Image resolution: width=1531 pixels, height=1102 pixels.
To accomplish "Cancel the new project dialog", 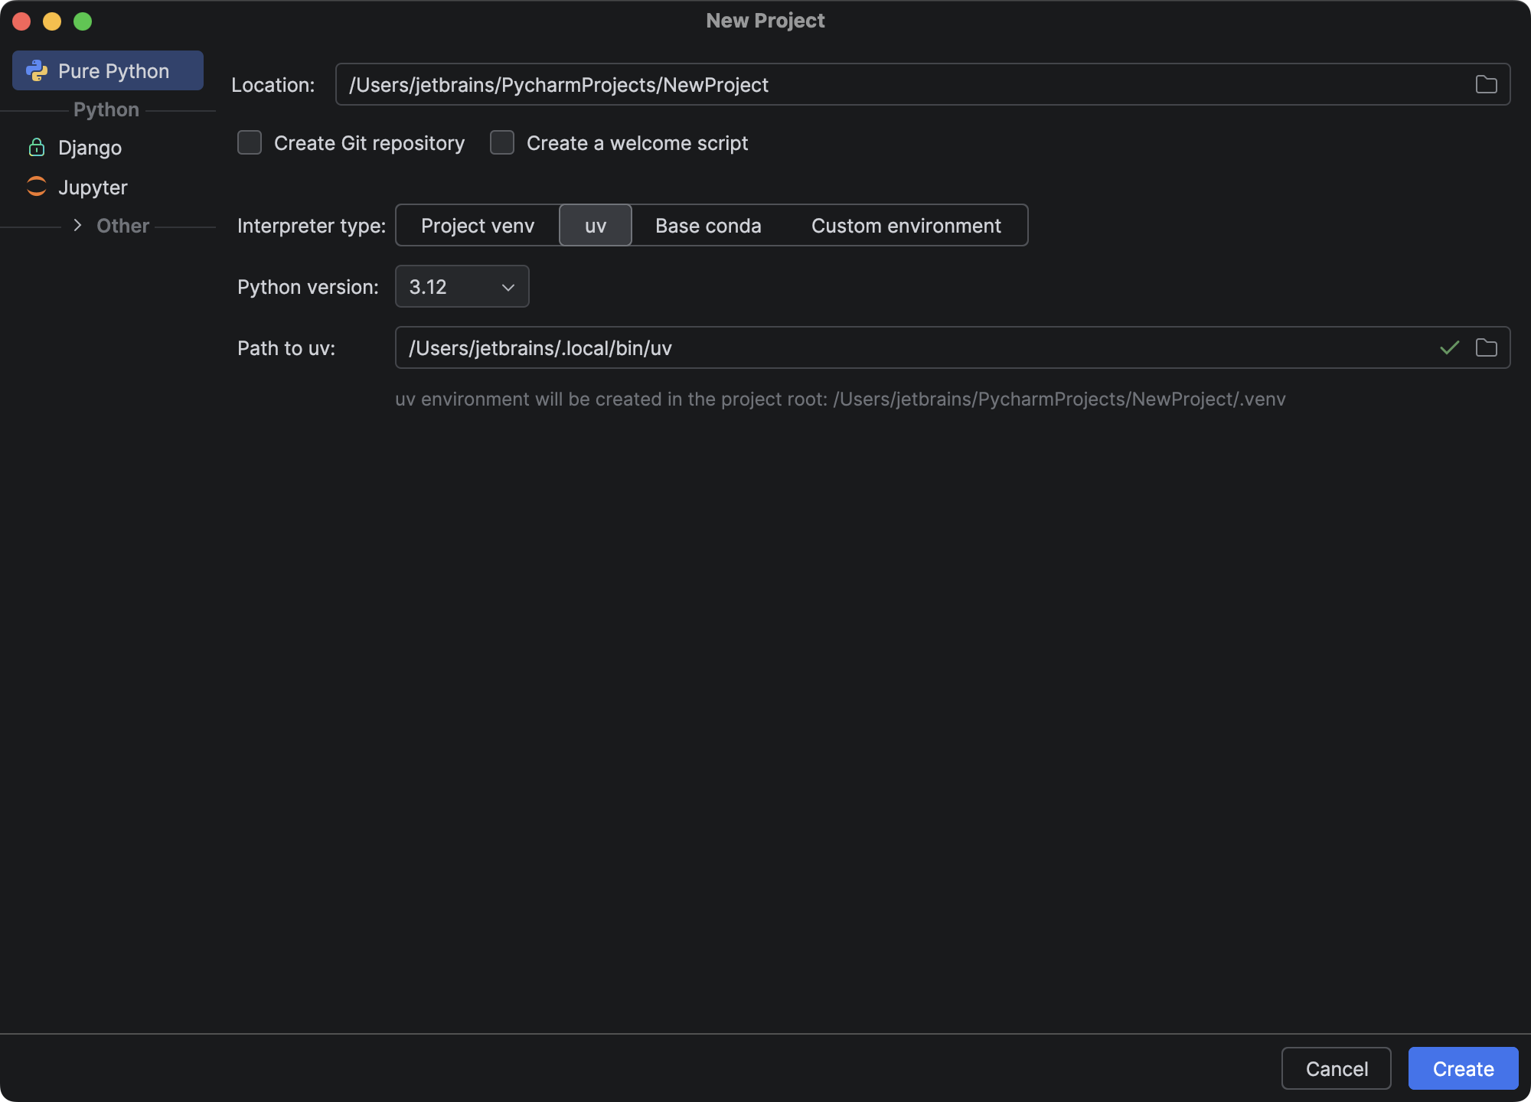I will click(x=1336, y=1068).
